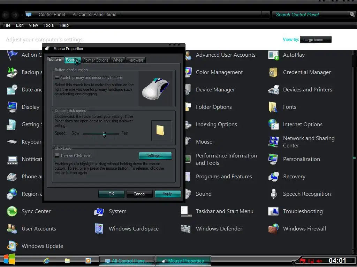
Task: Switch to the Wheel tab
Action: click(x=118, y=60)
